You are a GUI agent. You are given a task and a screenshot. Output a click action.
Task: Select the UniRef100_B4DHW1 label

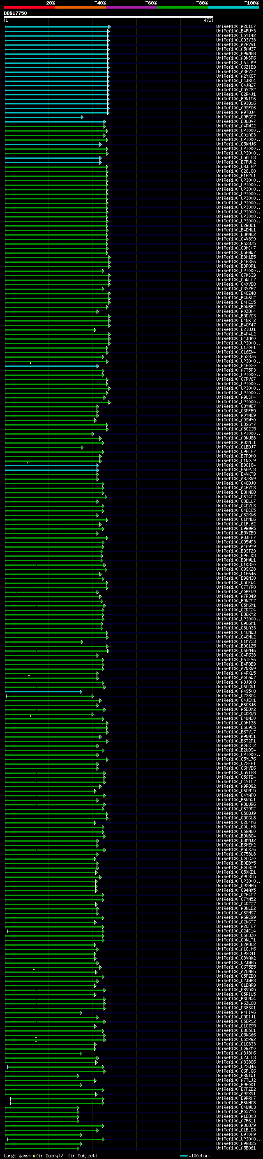point(236,230)
